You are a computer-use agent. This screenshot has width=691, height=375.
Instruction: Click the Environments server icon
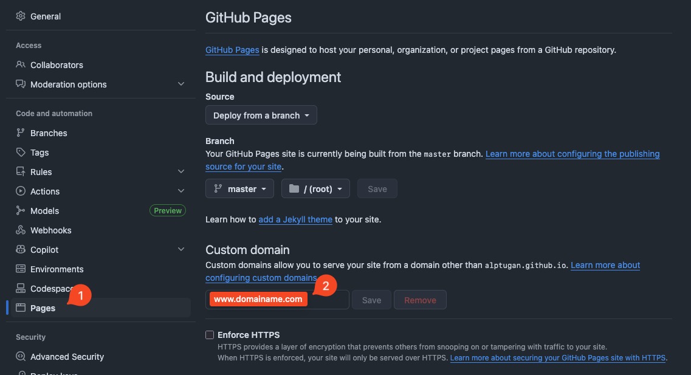tap(20, 269)
